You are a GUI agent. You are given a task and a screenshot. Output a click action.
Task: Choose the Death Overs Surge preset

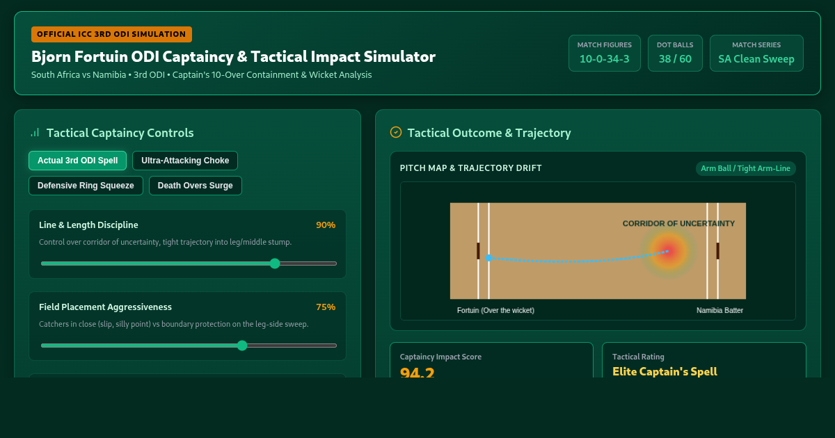[x=196, y=186]
